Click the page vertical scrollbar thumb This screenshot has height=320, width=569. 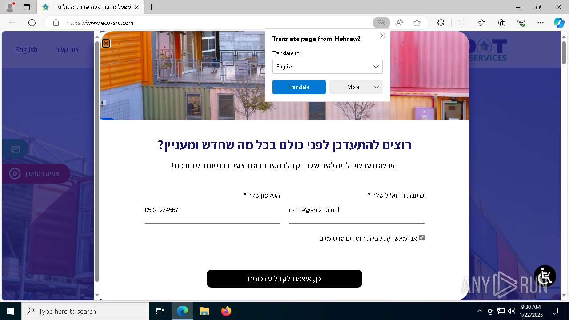point(564,52)
